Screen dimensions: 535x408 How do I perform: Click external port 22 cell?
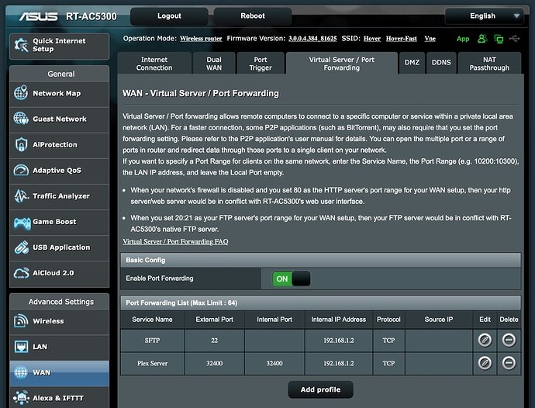point(214,341)
